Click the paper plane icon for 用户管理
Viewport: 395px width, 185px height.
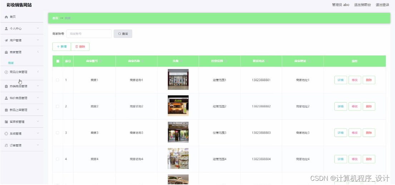(6, 41)
